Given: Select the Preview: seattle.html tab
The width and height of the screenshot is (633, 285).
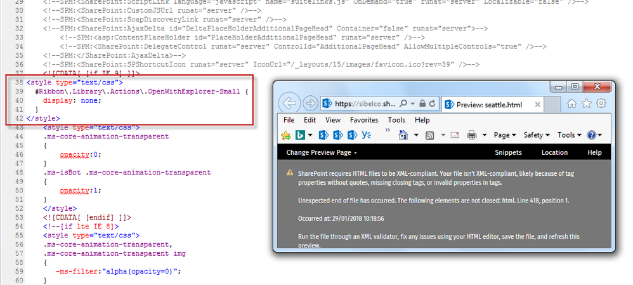Looking at the screenshot, I should click(x=493, y=105).
